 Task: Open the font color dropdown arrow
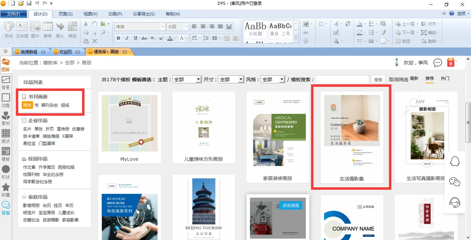click(175, 38)
